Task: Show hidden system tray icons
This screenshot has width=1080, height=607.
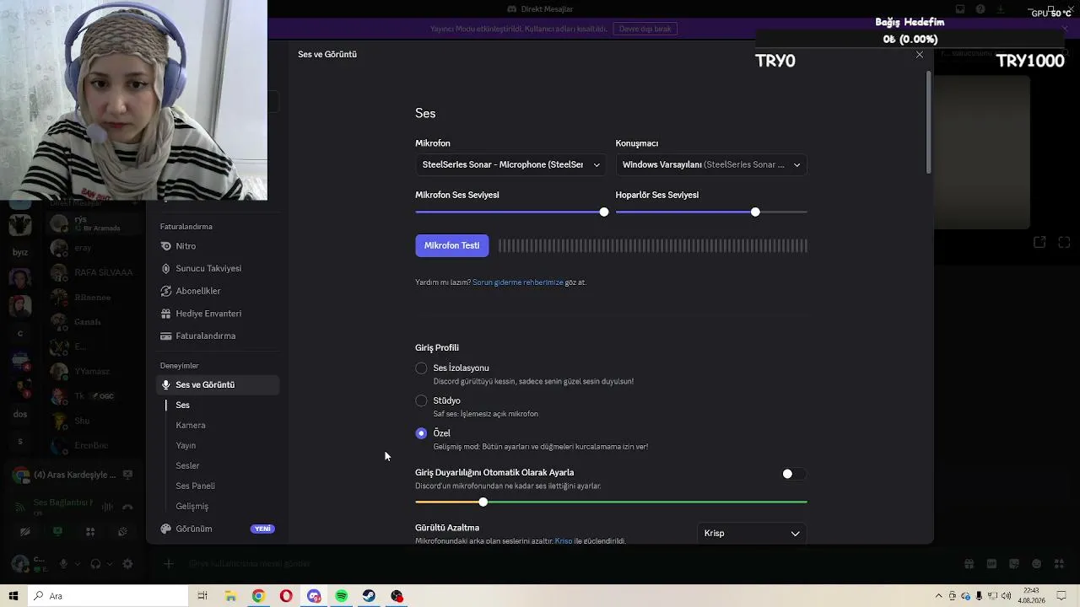Action: pos(939,596)
